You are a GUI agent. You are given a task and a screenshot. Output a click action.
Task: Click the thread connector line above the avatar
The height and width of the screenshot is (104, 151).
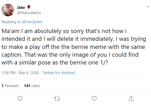[8, 1]
